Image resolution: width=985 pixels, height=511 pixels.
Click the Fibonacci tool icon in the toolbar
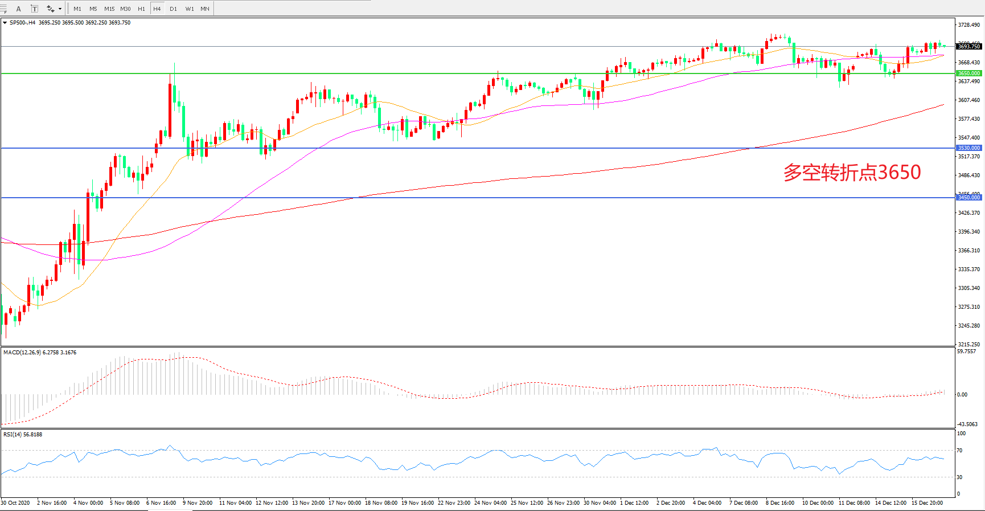(3, 9)
